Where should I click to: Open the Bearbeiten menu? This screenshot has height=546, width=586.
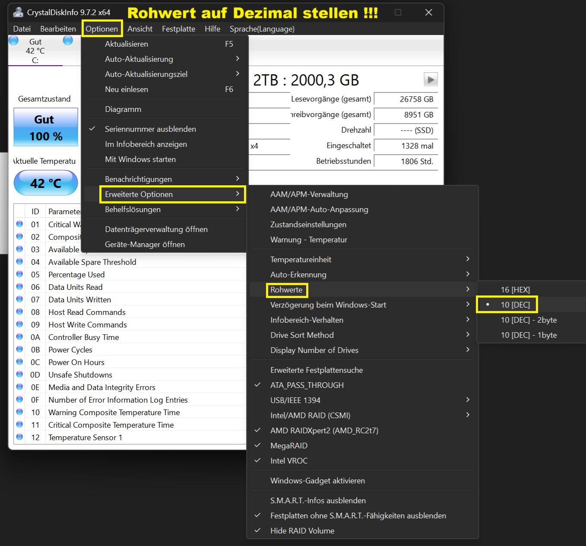coord(58,29)
